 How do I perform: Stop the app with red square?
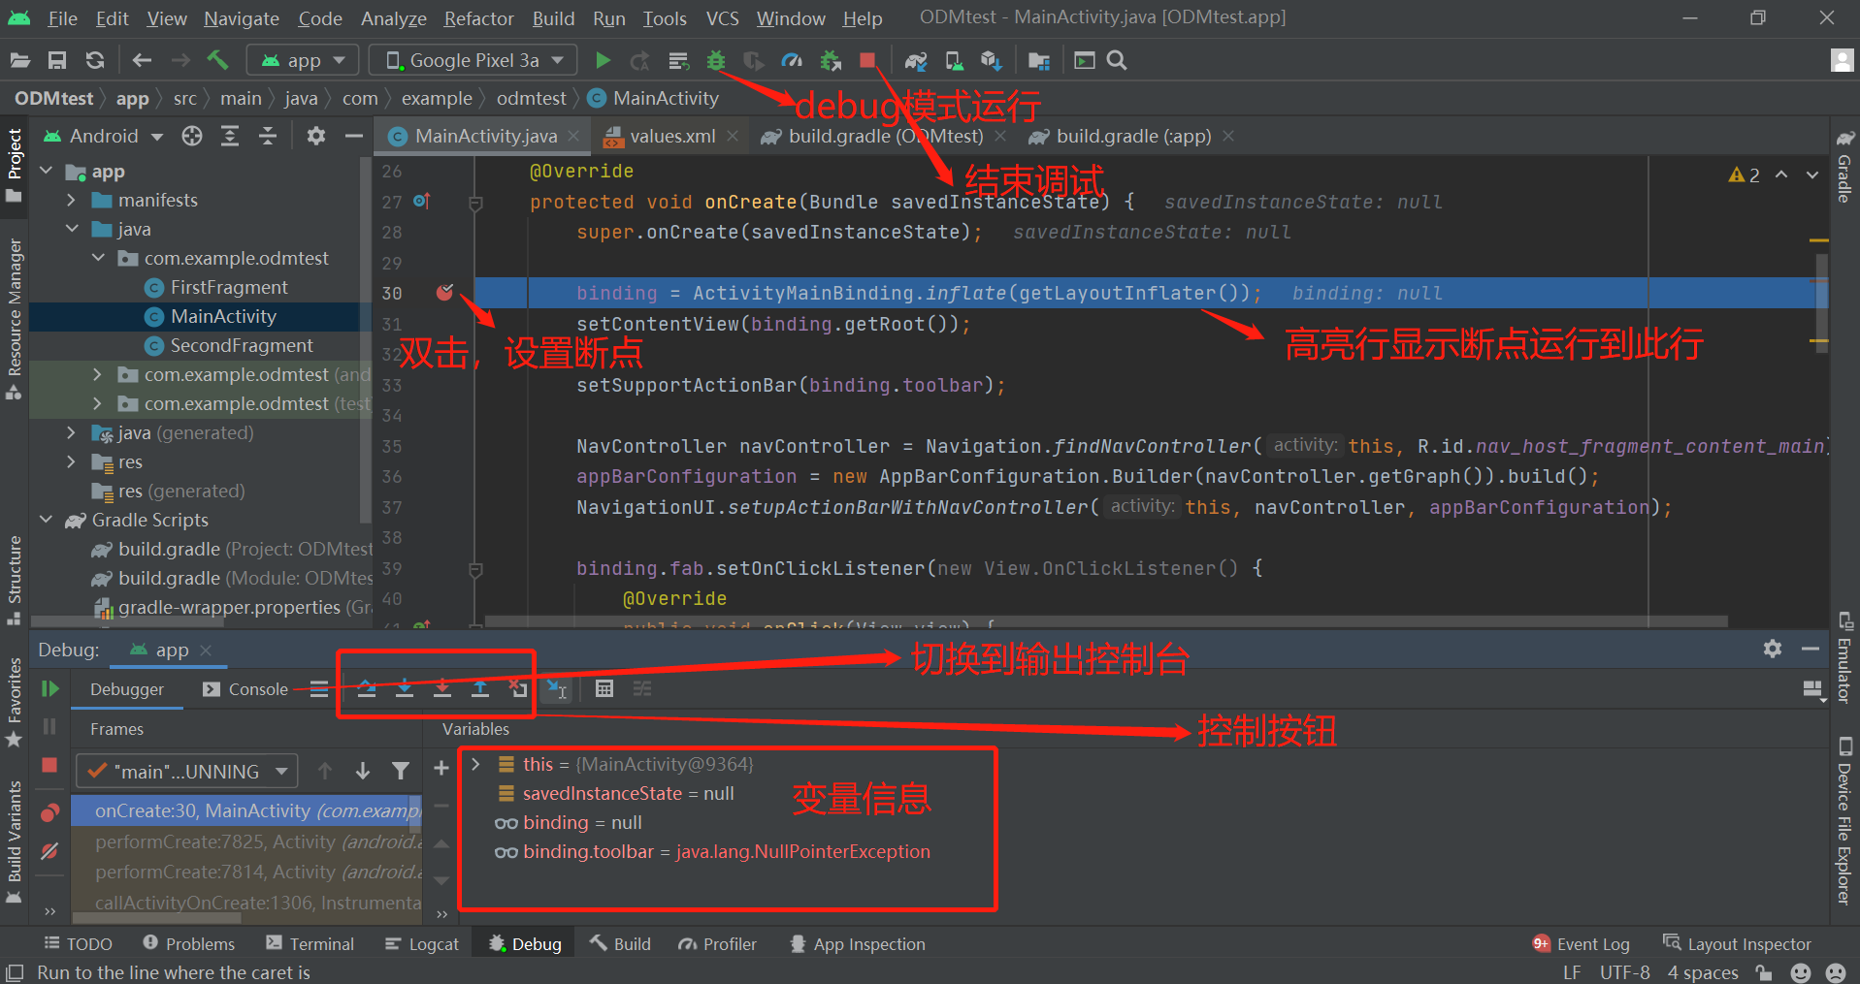click(x=867, y=61)
